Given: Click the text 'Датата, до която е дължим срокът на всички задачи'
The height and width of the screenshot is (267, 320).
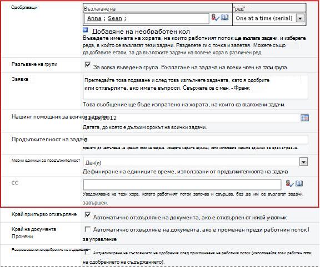Looking at the screenshot, I should pyautogui.click(x=144, y=127).
